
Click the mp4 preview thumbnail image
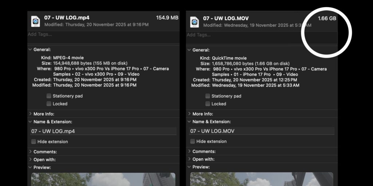tap(103, 179)
